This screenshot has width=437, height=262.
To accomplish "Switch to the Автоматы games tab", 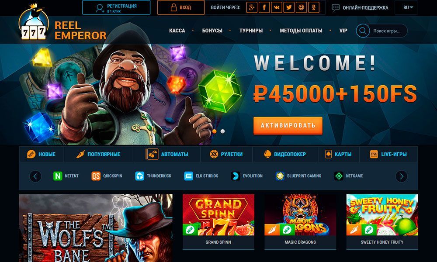I will click(x=166, y=154).
